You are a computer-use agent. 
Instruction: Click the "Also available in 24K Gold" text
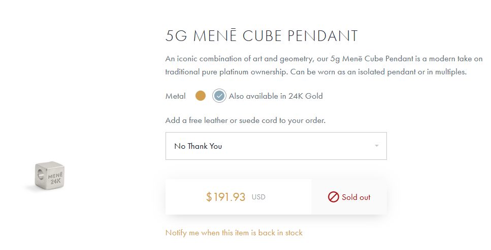(x=276, y=96)
